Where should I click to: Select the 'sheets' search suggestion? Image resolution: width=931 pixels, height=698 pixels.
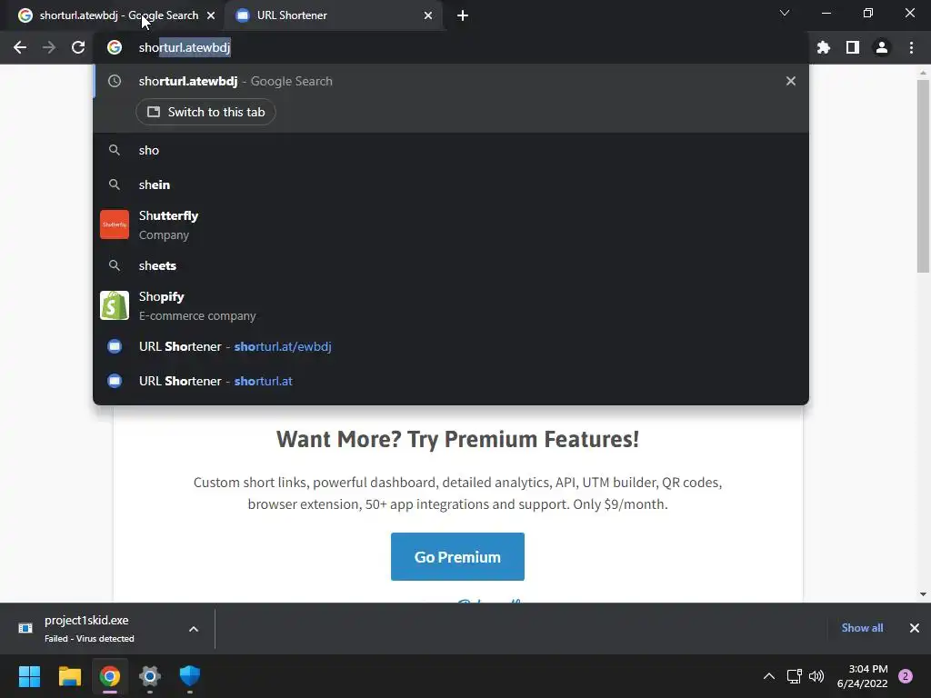click(451, 266)
